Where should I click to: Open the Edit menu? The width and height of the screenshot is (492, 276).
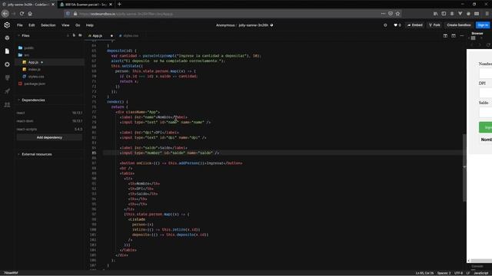tap(32, 25)
